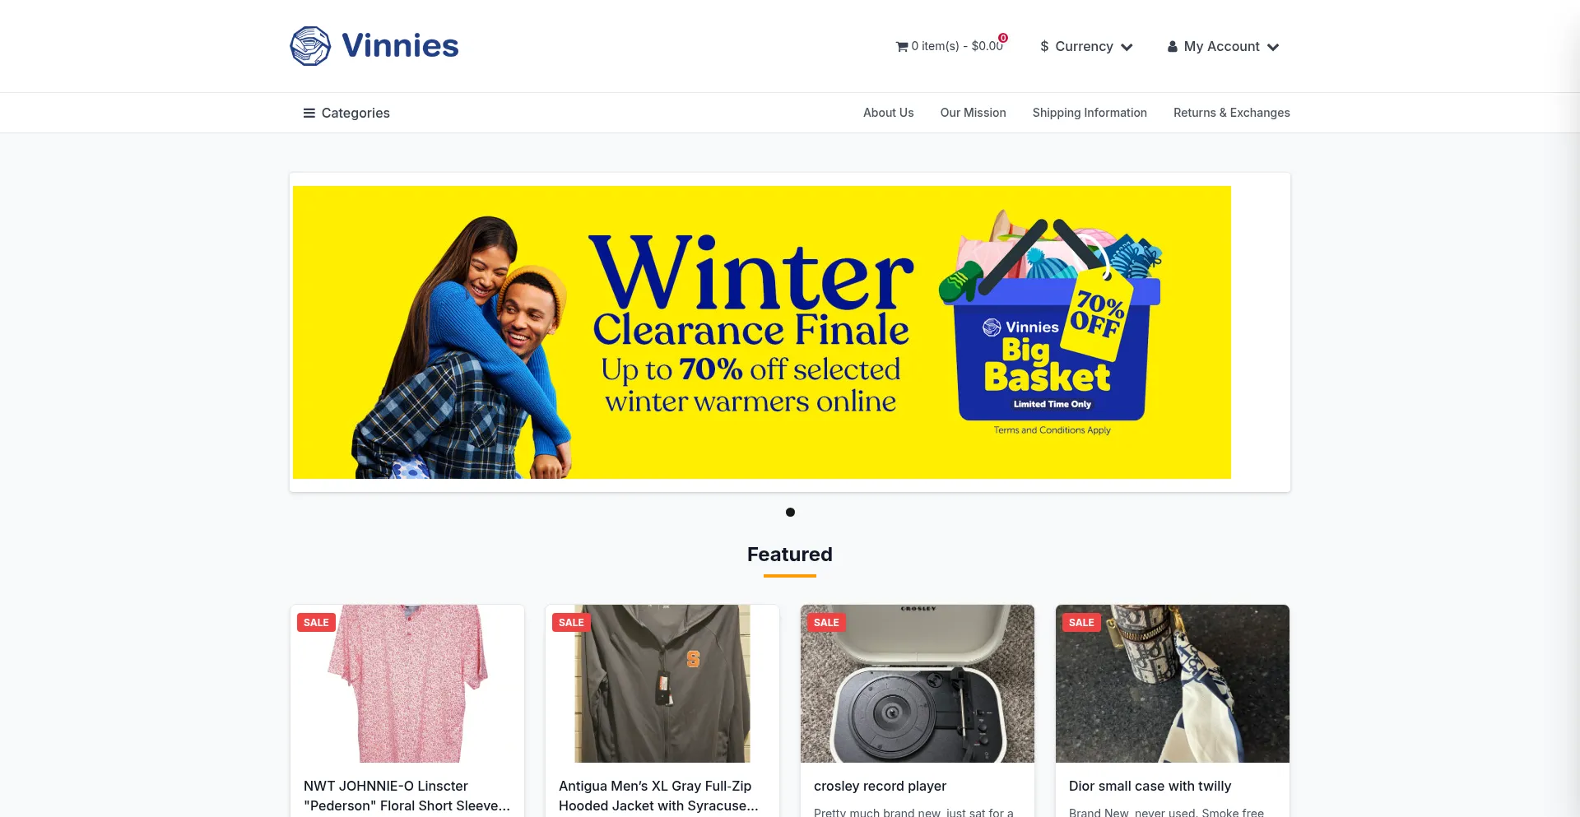This screenshot has height=817, width=1580.
Task: Open the Our Mission page
Action: tap(973, 113)
